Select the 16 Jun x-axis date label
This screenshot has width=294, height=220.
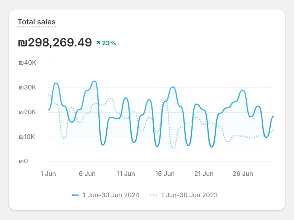165,174
